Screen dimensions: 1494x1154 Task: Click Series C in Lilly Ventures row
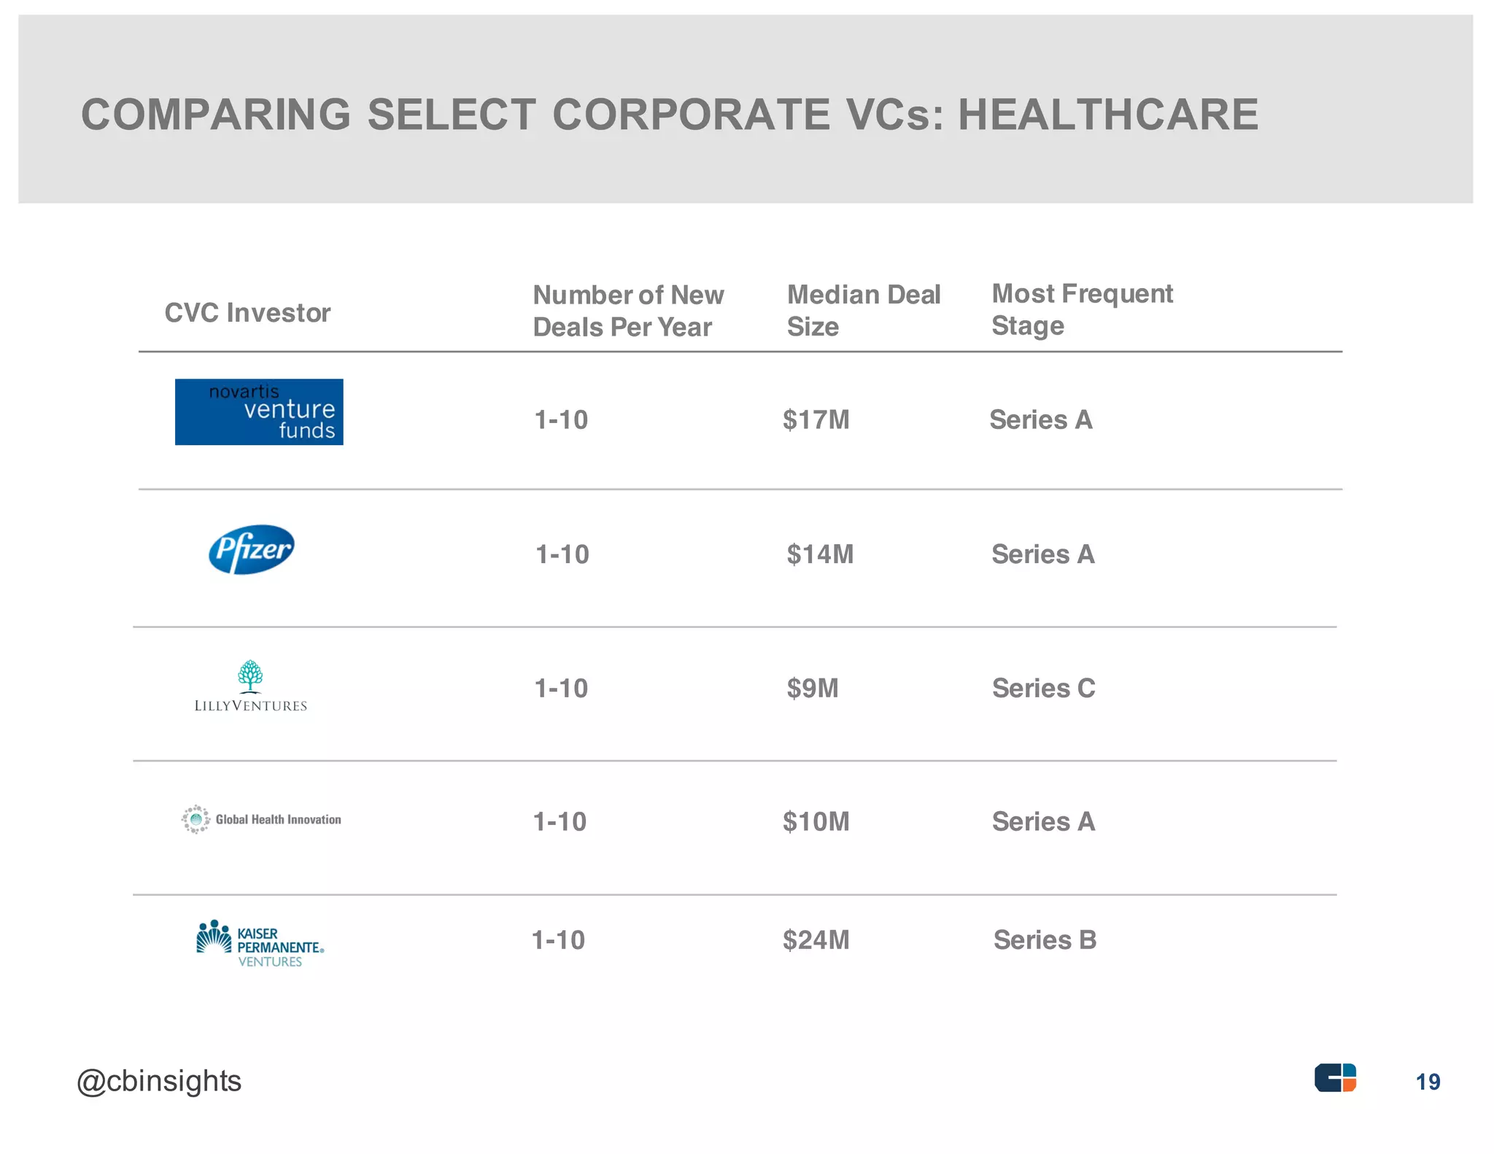(1044, 689)
